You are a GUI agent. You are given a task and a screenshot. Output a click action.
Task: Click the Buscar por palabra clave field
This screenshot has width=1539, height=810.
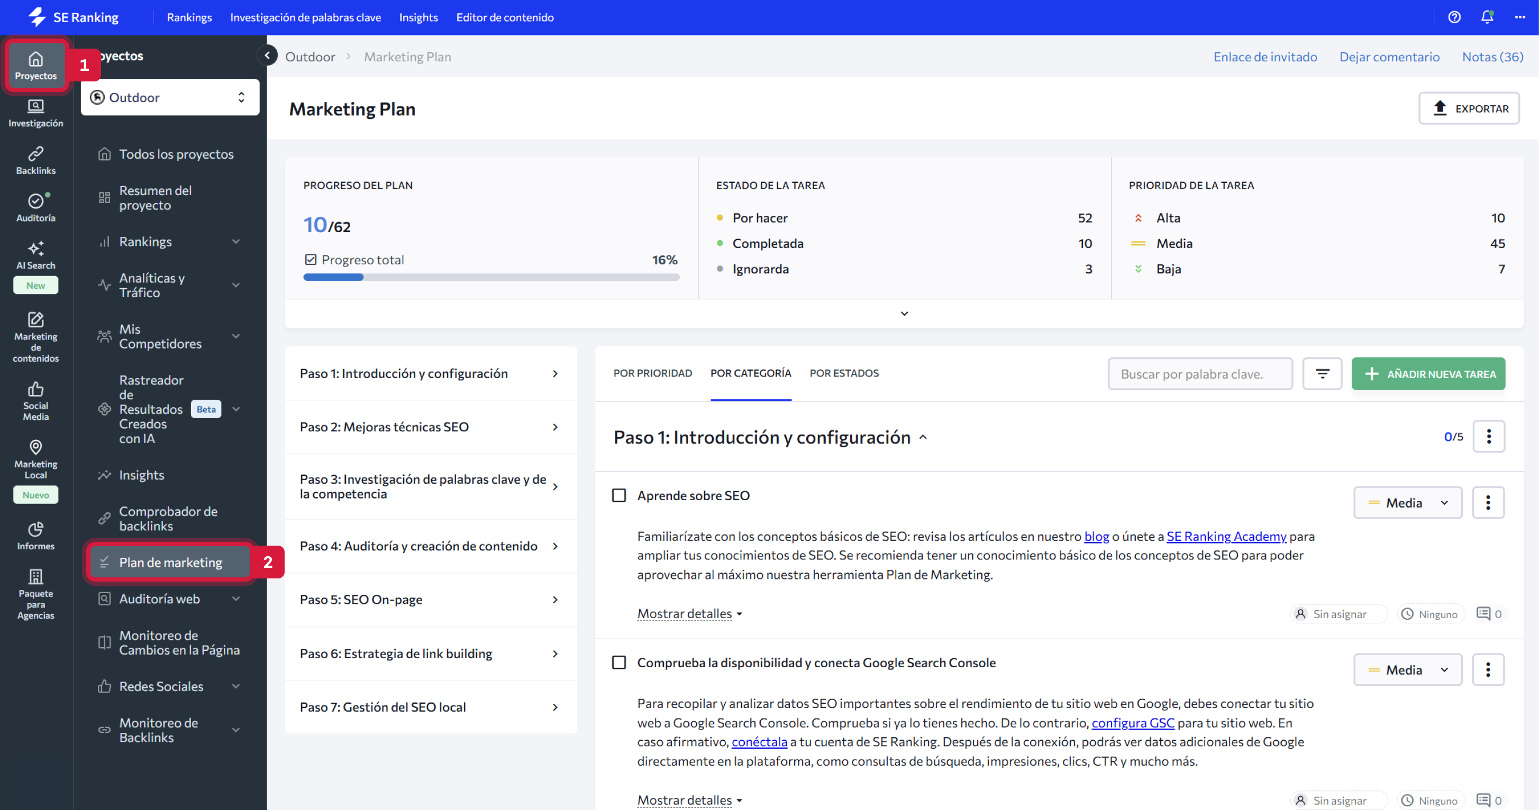click(x=1199, y=374)
